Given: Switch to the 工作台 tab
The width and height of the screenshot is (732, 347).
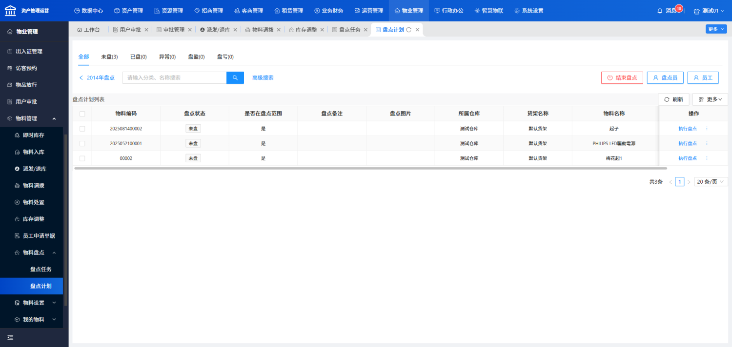Looking at the screenshot, I should 88,30.
